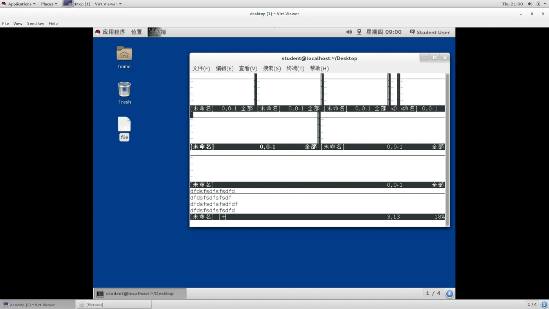Open the terminal 查看(V) menu
This screenshot has height=309, width=549.
(x=248, y=68)
